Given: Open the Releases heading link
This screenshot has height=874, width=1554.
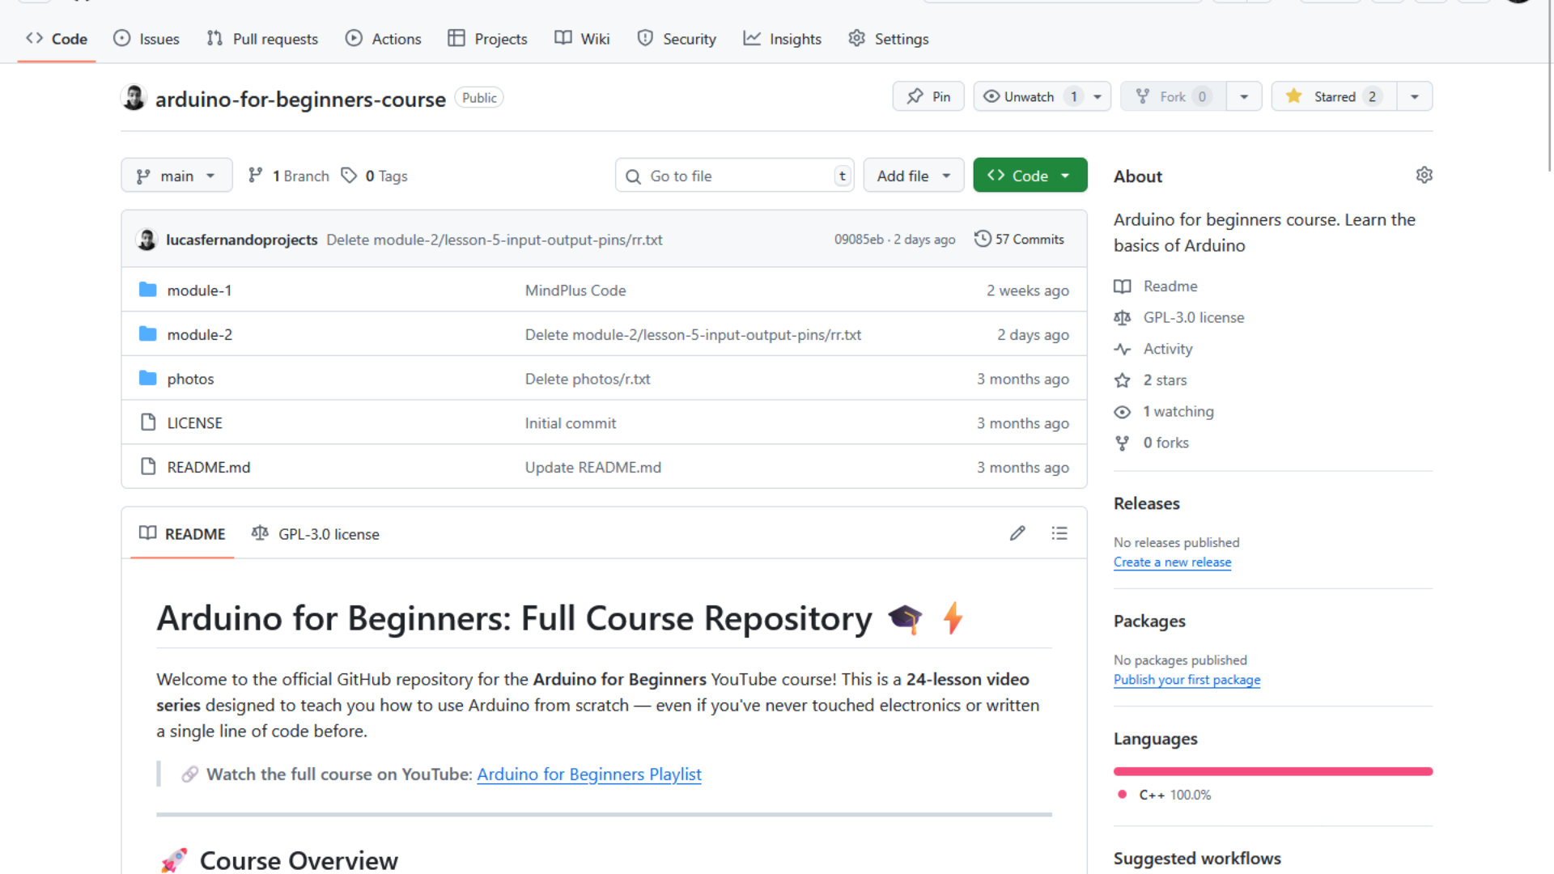Looking at the screenshot, I should (1147, 503).
